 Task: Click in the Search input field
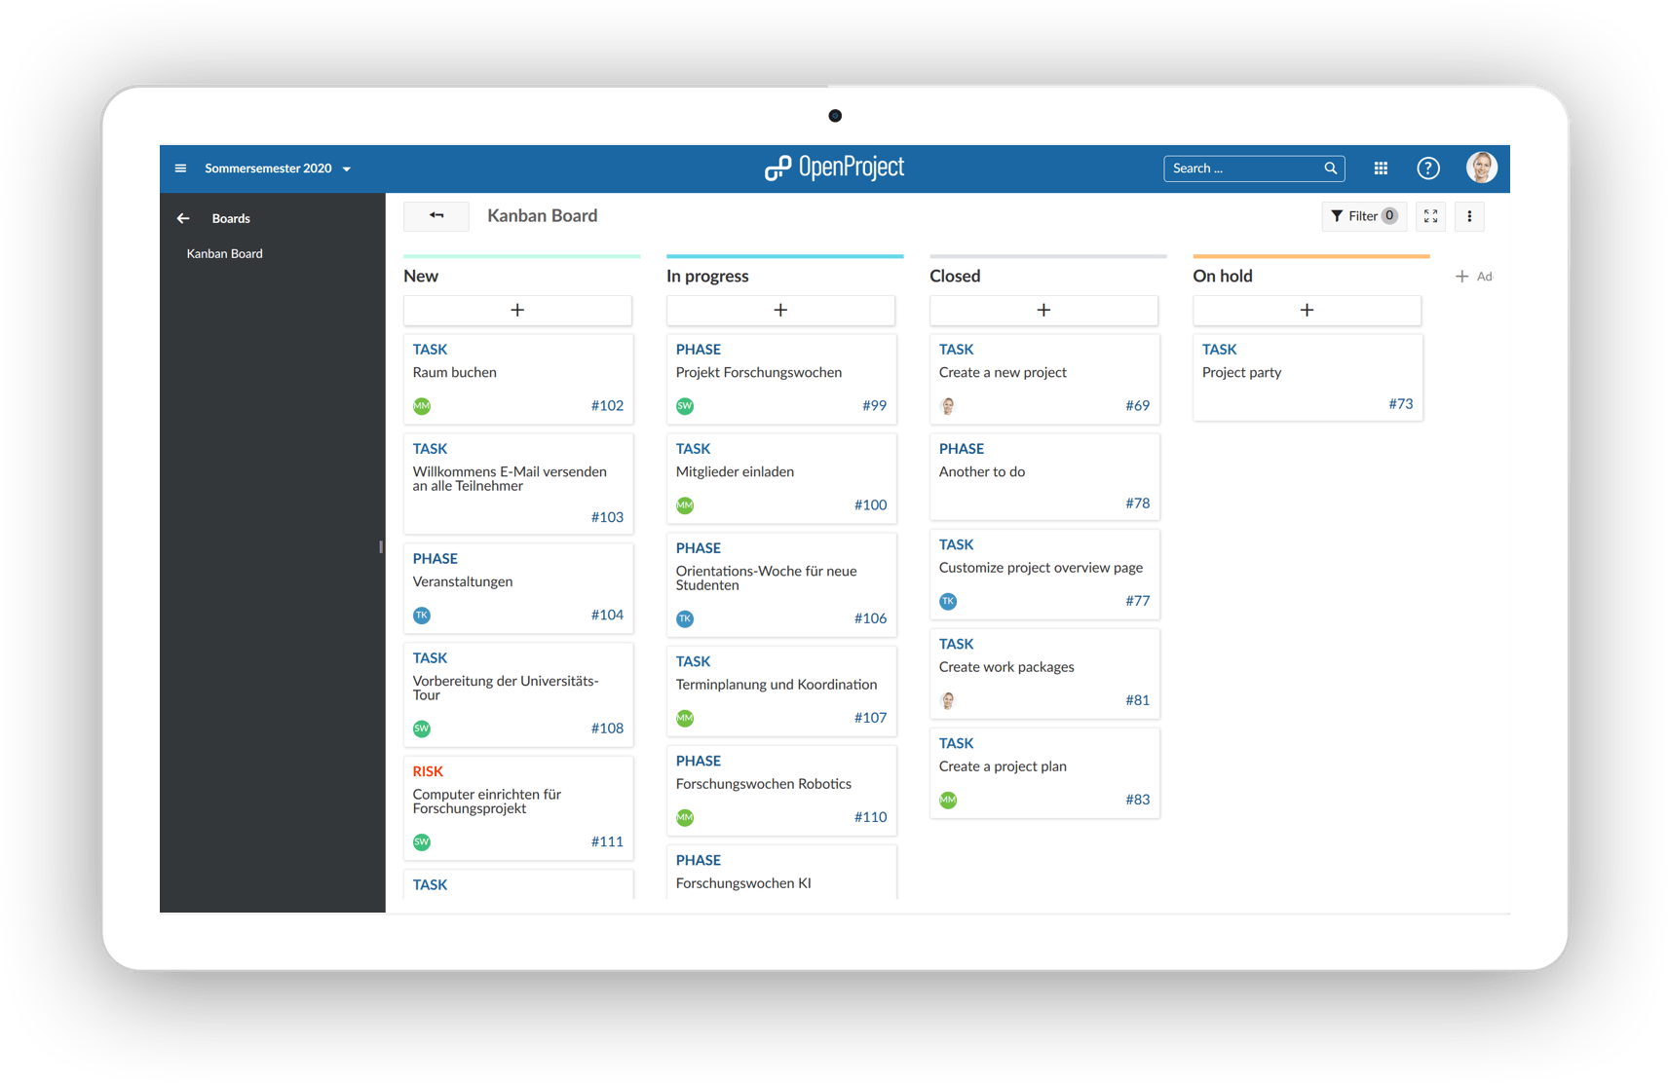1242,168
